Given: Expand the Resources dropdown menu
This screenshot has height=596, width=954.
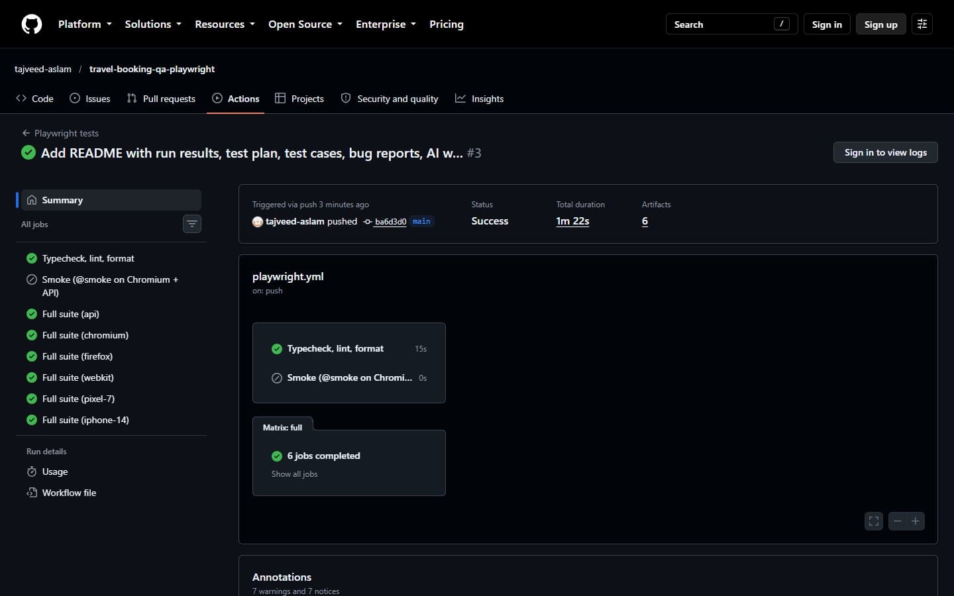Looking at the screenshot, I should pyautogui.click(x=225, y=24).
